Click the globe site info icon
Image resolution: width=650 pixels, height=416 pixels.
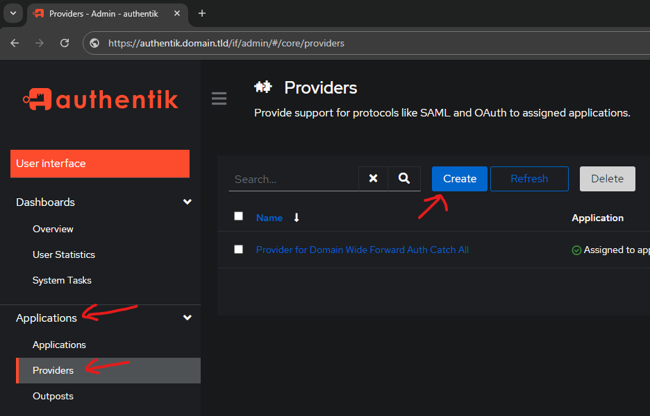[94, 43]
